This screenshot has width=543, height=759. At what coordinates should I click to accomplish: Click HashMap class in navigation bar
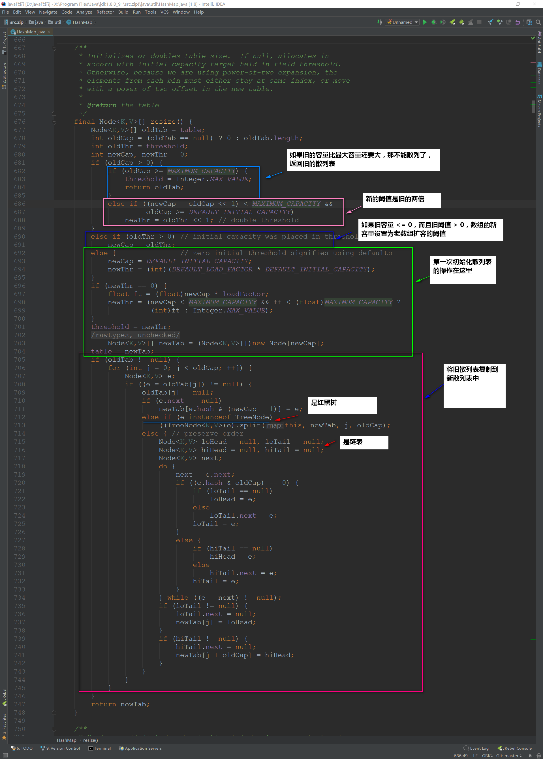click(x=79, y=22)
